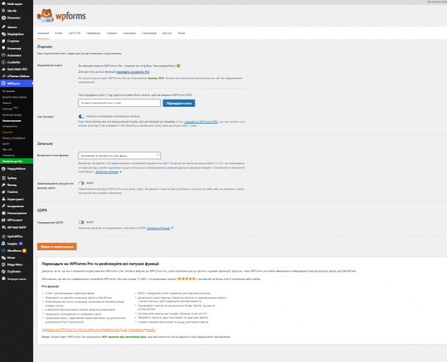Click the WPForms bear mascot logo

coord(45,16)
